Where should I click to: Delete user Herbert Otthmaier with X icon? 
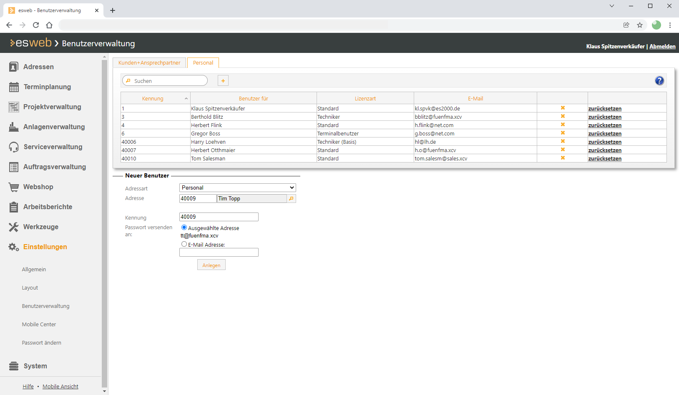(x=563, y=150)
